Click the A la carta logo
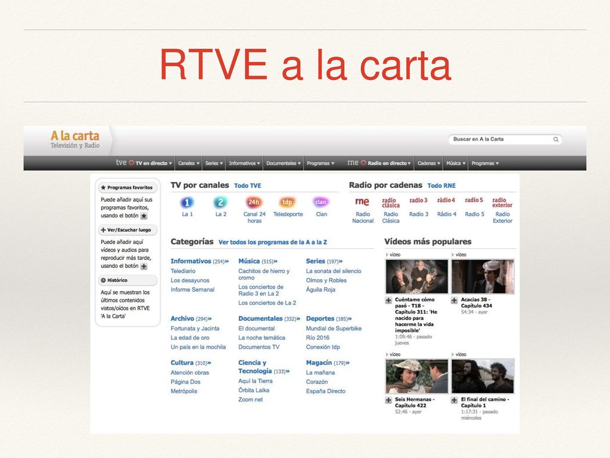 [74, 140]
